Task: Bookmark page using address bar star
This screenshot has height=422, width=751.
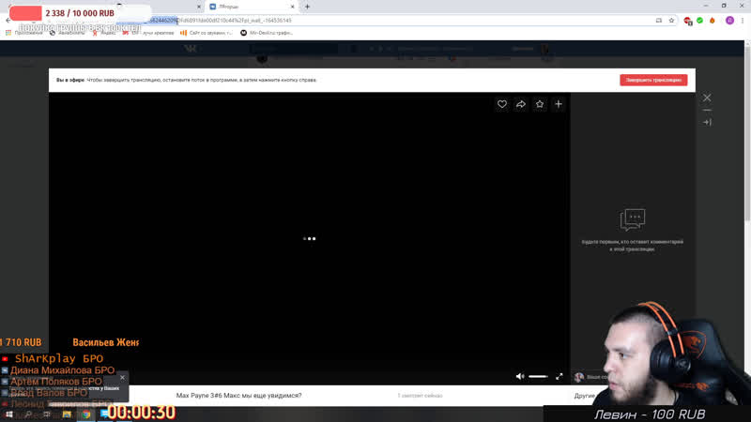Action: (671, 20)
